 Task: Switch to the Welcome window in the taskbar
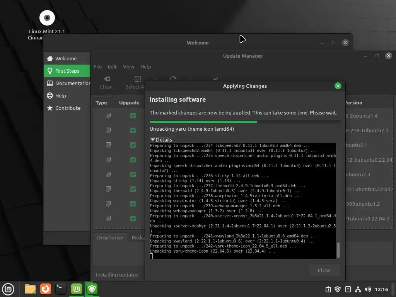click(x=76, y=289)
